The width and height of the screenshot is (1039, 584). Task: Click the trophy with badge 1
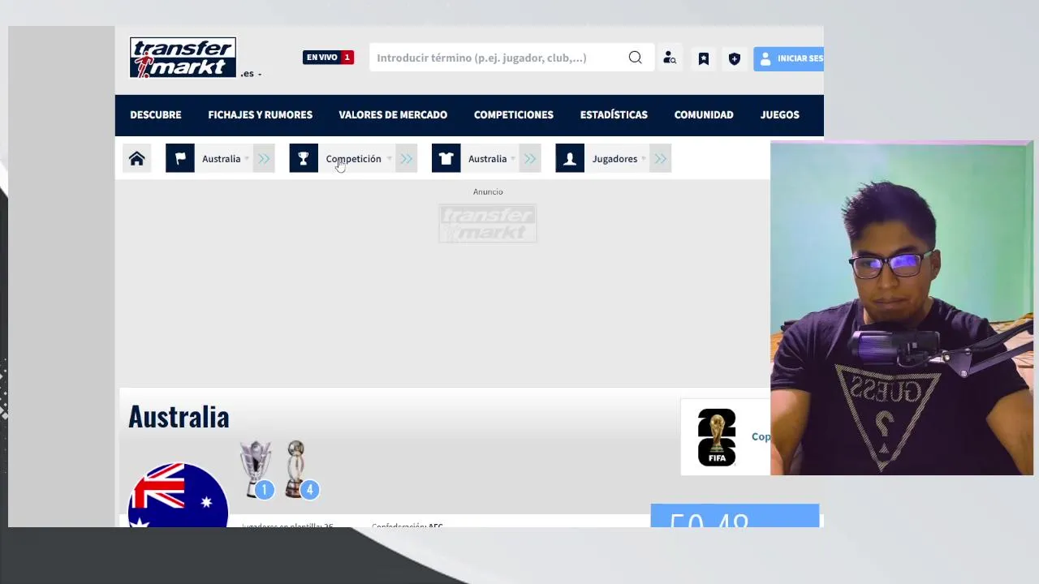coord(257,470)
